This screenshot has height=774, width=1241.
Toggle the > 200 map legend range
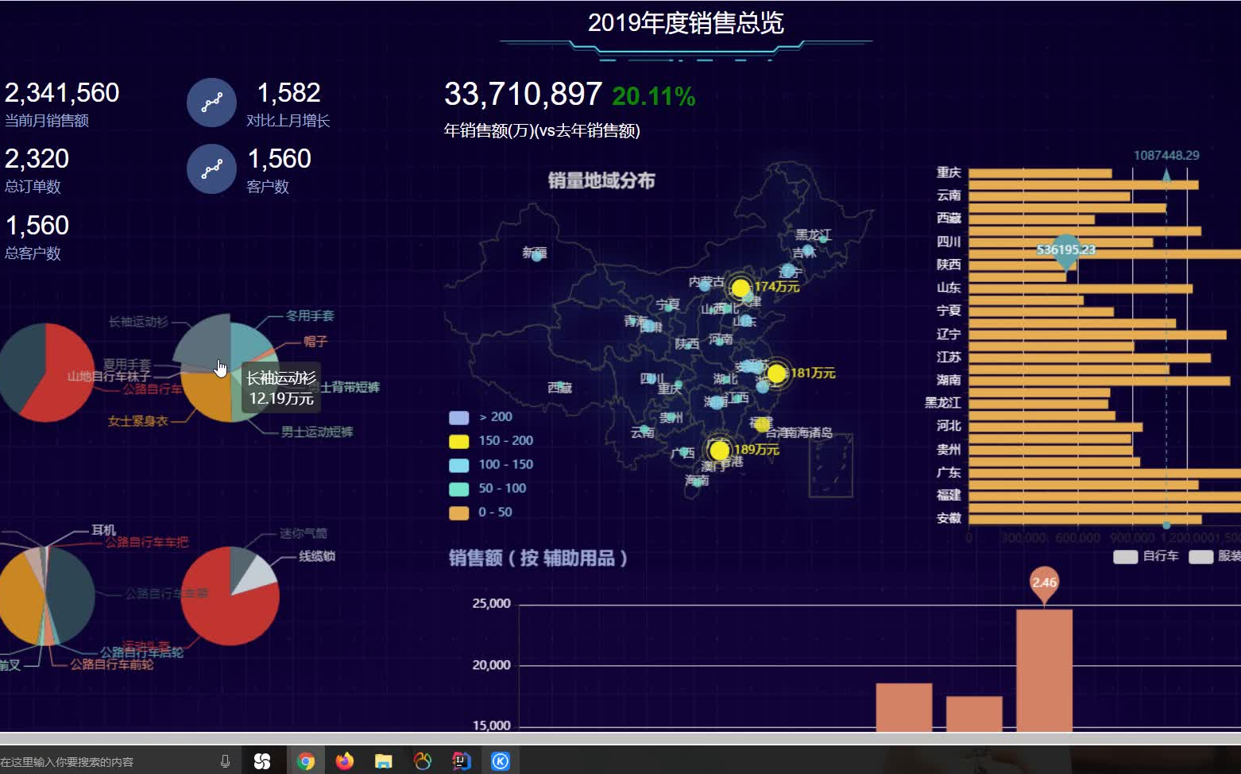(x=481, y=417)
